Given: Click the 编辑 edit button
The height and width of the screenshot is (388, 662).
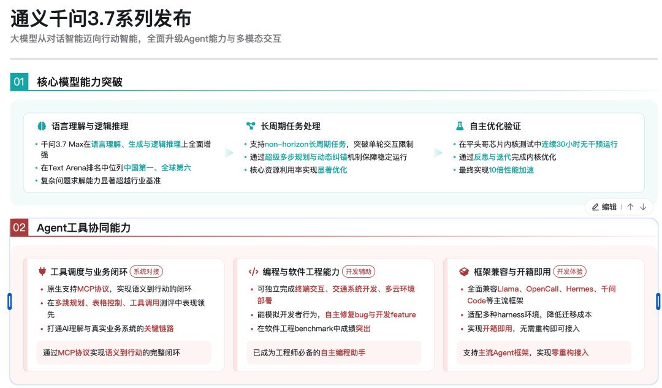Looking at the screenshot, I should [x=604, y=207].
